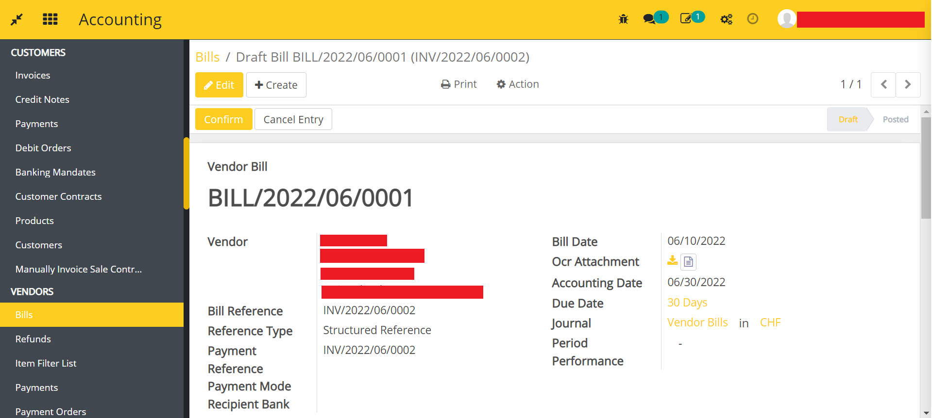Viewport: 932px width, 418px height.
Task: Click the Accounting Date value 06/30/2022
Action: [x=696, y=282]
